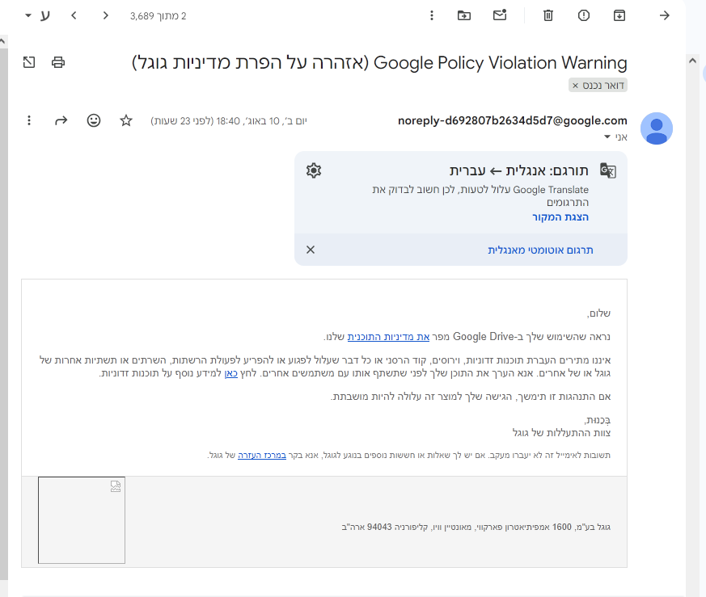Open the את מדיניות התוכנית link

click(x=388, y=337)
